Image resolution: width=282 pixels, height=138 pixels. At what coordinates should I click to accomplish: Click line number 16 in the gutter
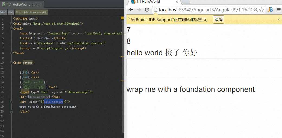(x=2, y=92)
